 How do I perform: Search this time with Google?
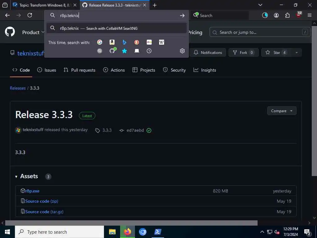99,42
